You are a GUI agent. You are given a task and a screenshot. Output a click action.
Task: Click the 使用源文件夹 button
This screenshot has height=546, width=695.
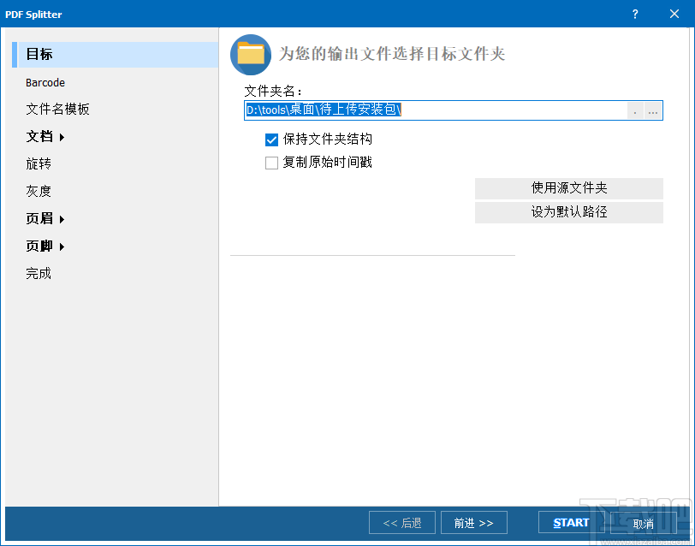pos(568,188)
